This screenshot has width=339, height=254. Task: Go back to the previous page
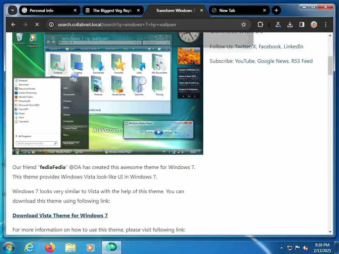click(13, 24)
